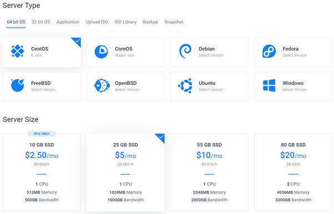Click the $0.03/h hourly price
Image resolution: width=334 pixels, height=214 pixels.
293,164
